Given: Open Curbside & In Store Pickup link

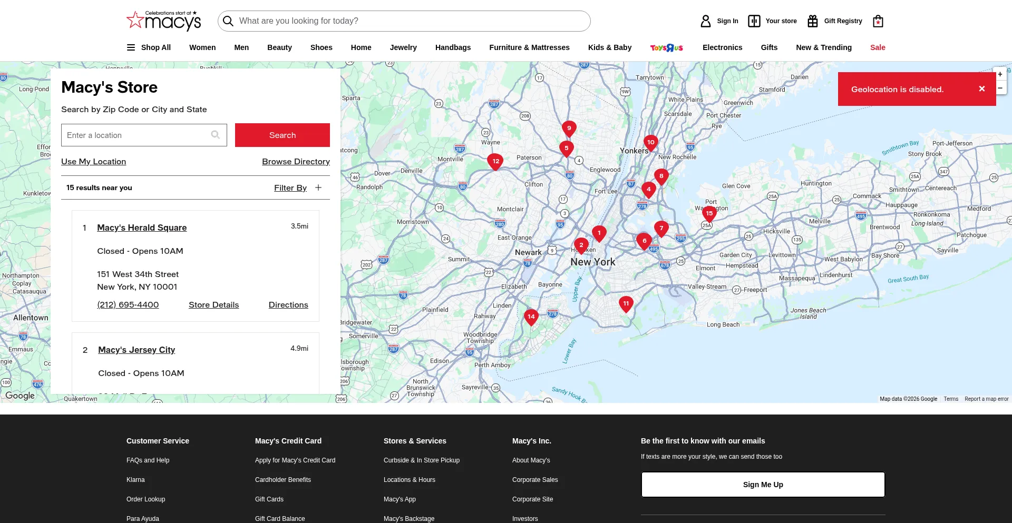Looking at the screenshot, I should click(x=422, y=460).
